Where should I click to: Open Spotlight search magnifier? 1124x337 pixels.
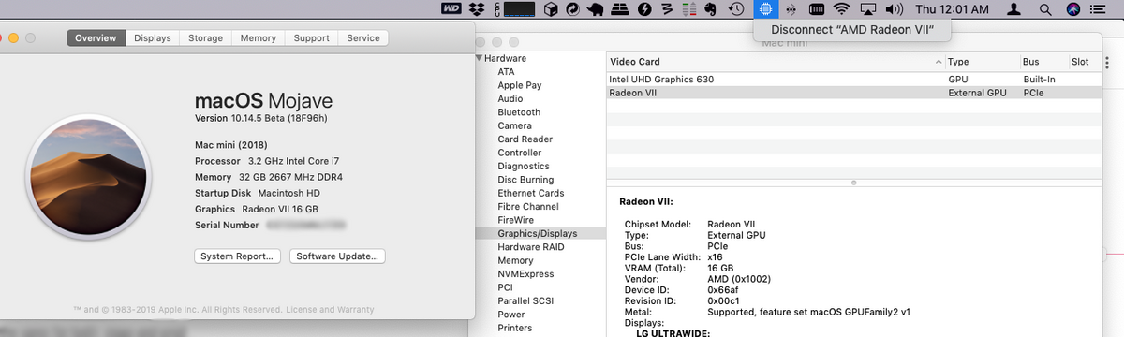pos(1044,9)
